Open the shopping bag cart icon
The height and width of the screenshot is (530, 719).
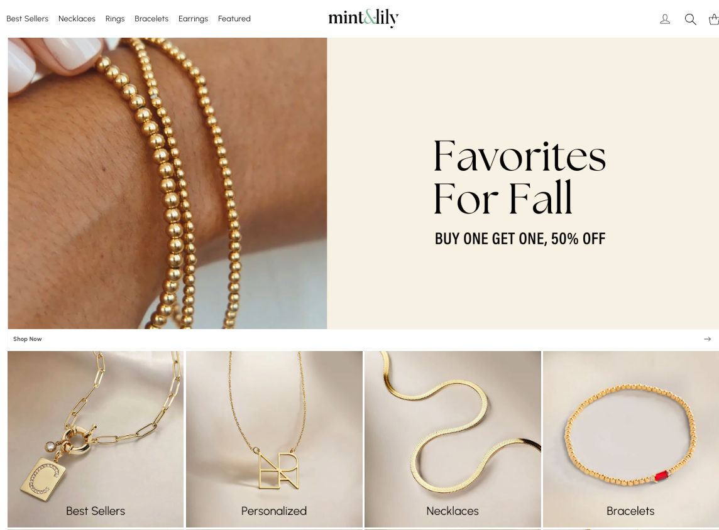coord(714,19)
